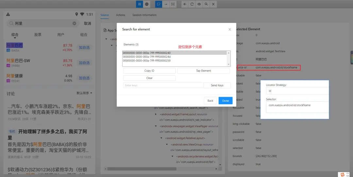
Task: Click the Wi-Fi icon in phone status bar
Action: 82,14
